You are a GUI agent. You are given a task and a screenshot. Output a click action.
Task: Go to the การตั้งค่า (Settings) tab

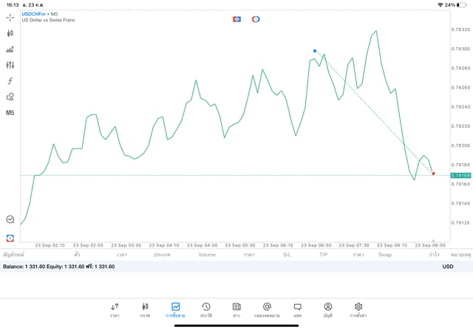click(x=358, y=309)
